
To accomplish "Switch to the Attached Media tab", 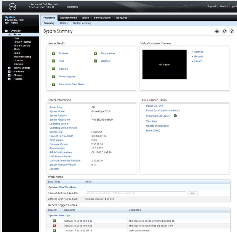I will click(x=68, y=18).
